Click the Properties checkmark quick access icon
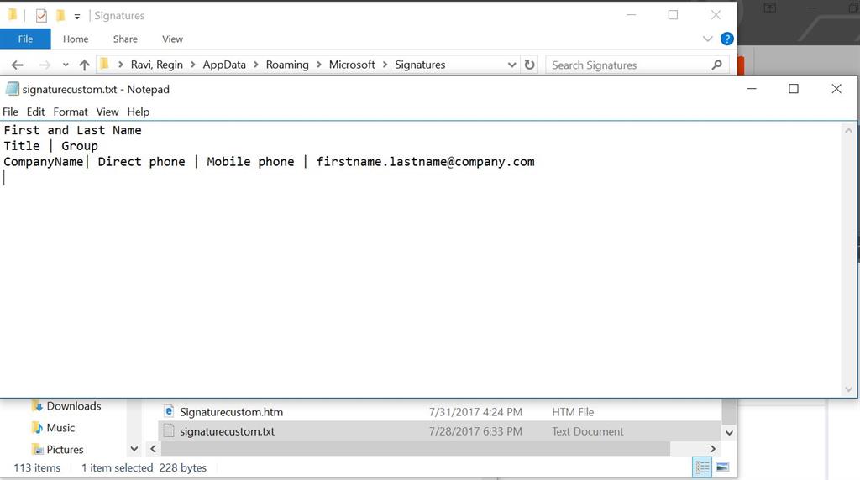Image resolution: width=860 pixels, height=480 pixels. 41,16
